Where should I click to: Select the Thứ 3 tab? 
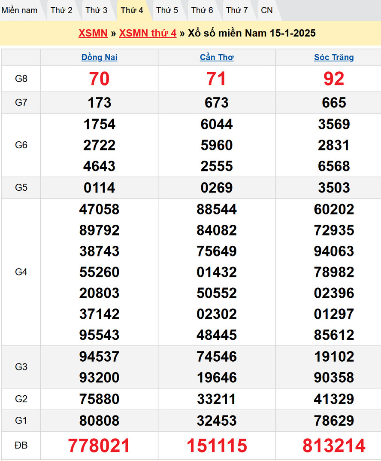coord(97,10)
